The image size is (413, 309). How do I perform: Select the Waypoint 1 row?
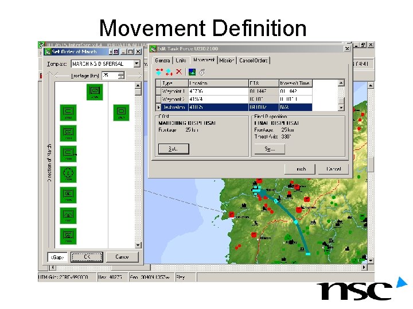click(x=234, y=91)
